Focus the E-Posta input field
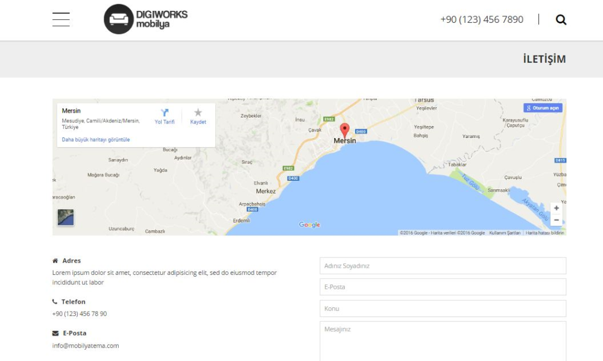Image resolution: width=603 pixels, height=361 pixels. tap(443, 287)
